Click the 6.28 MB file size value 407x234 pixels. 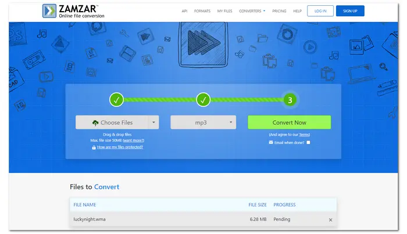pos(258,219)
